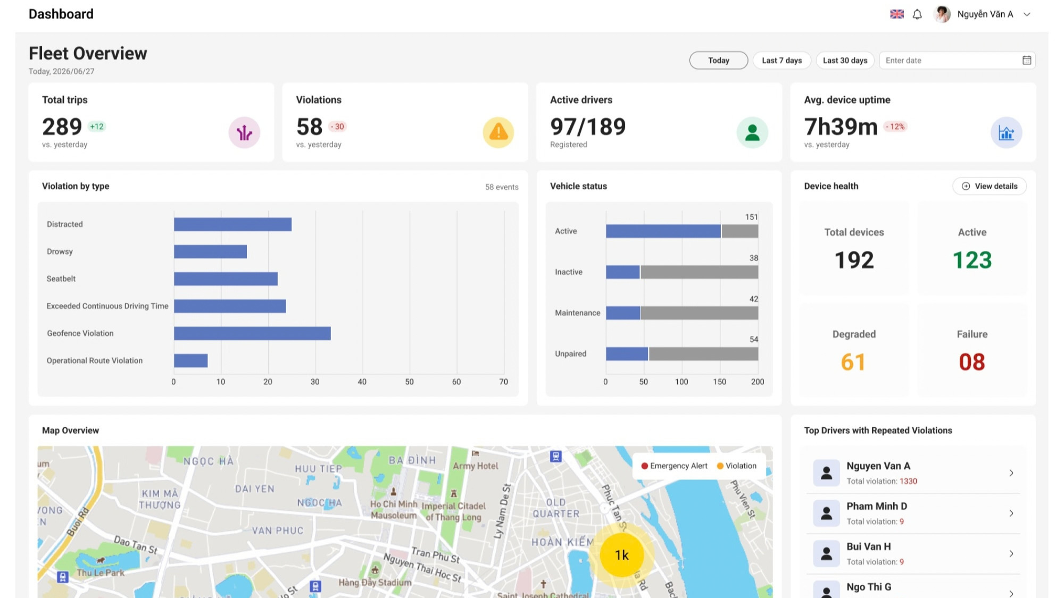This screenshot has width=1064, height=598.
Task: Click the Geofence Violation bar
Action: [x=252, y=333]
